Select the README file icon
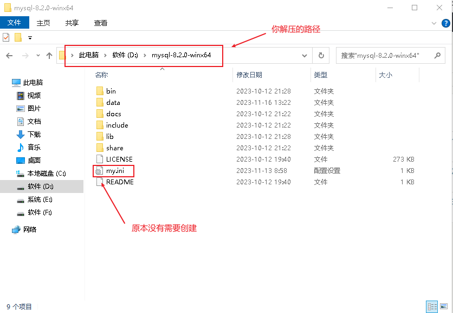Screen dimensions: 453x313 [99, 182]
